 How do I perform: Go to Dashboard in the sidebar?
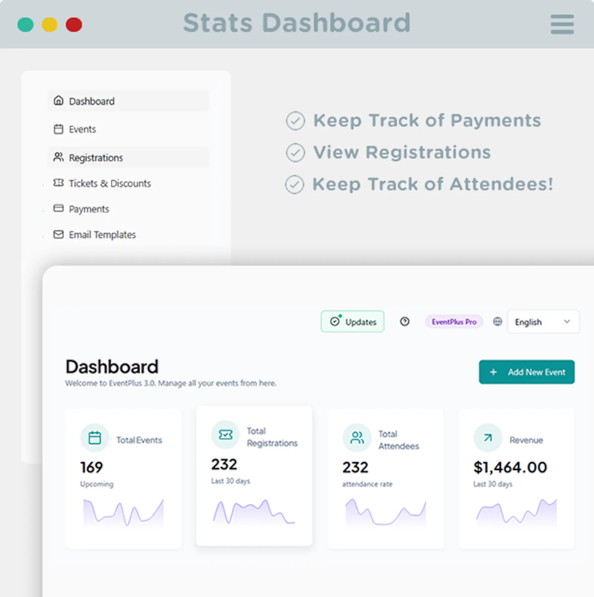[x=128, y=101]
